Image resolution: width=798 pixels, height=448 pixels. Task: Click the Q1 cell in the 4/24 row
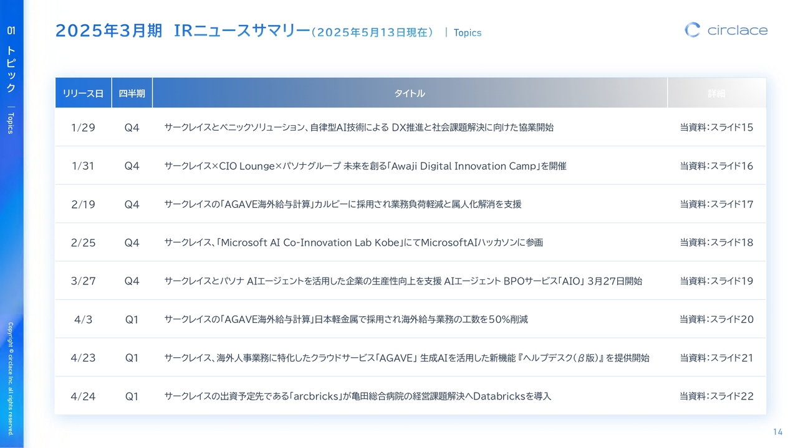pyautogui.click(x=132, y=396)
